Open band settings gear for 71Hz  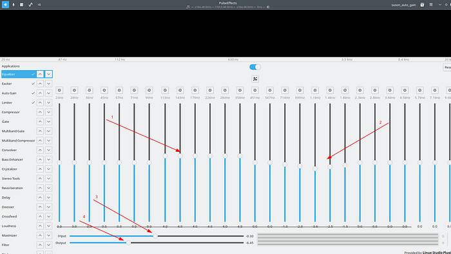coord(134,90)
